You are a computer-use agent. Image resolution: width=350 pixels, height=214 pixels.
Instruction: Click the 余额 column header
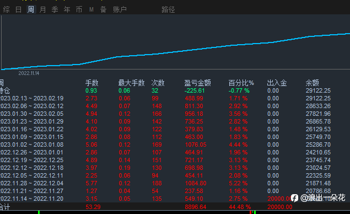click(313, 83)
